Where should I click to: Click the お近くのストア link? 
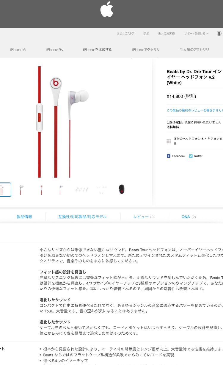click(125, 33)
